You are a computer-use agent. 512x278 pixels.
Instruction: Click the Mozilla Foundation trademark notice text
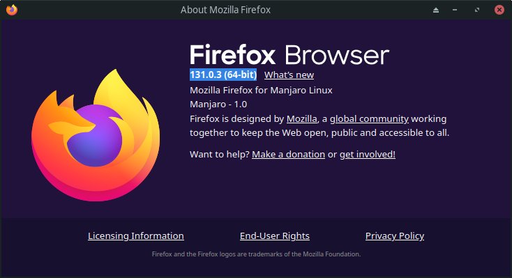tap(256, 254)
